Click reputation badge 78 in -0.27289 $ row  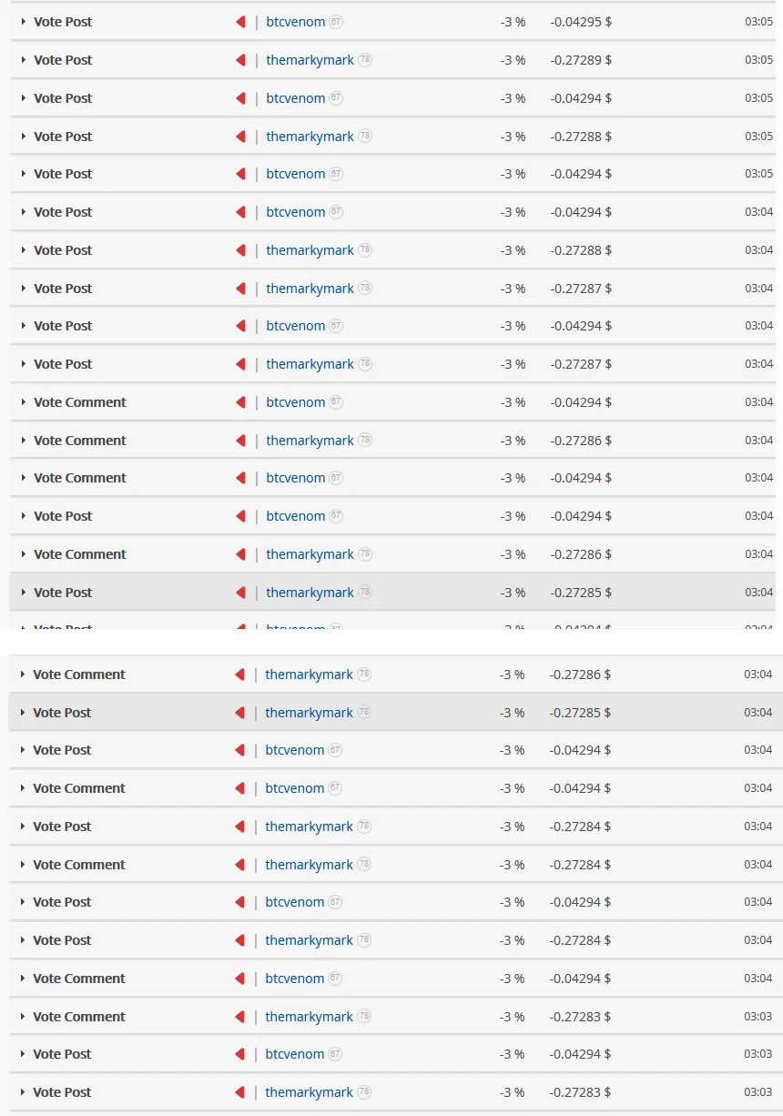[365, 60]
